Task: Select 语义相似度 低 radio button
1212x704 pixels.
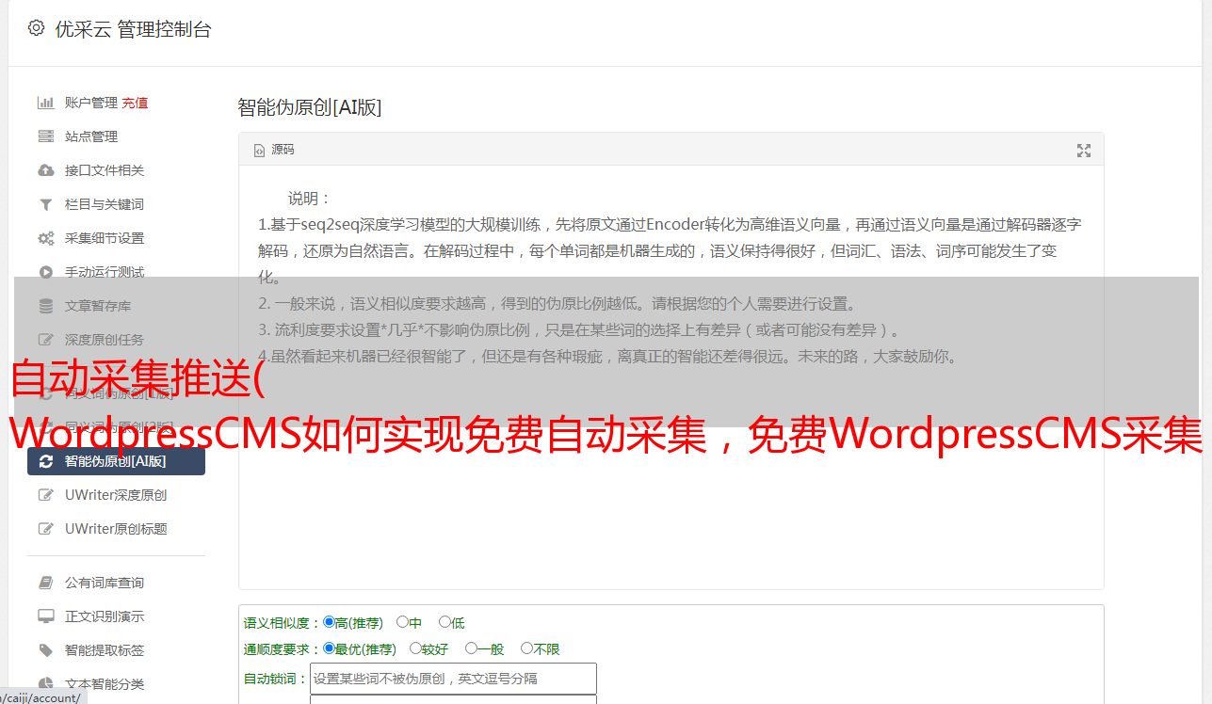Action: [444, 622]
